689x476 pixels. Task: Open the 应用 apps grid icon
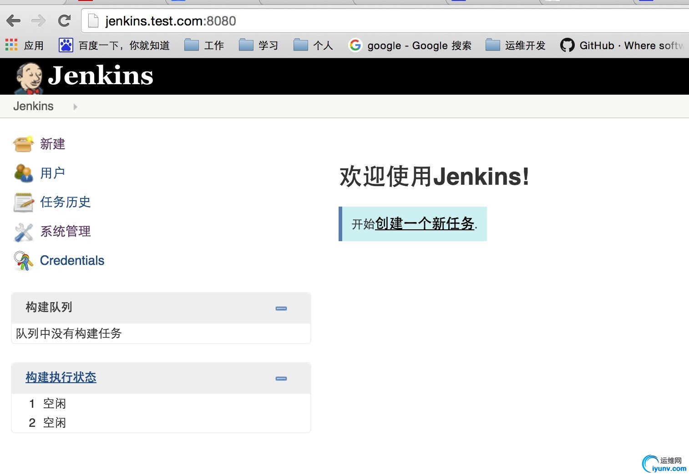(11, 45)
